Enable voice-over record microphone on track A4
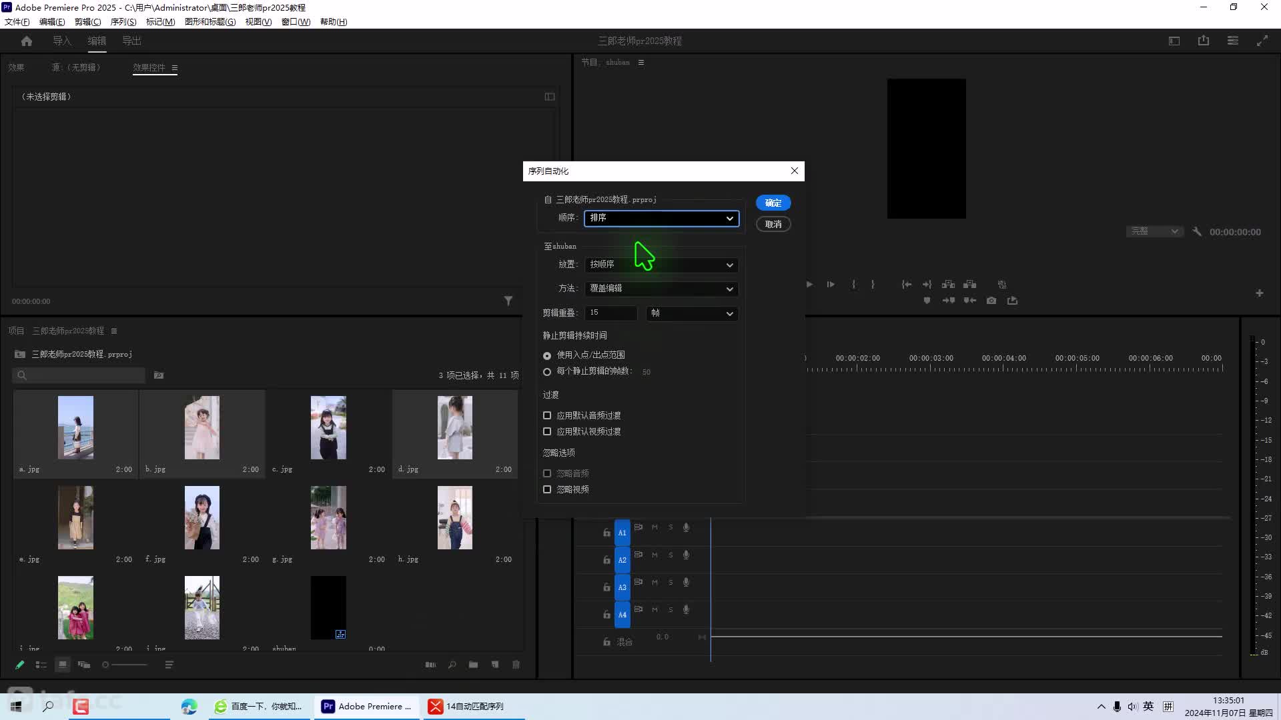 point(686,609)
